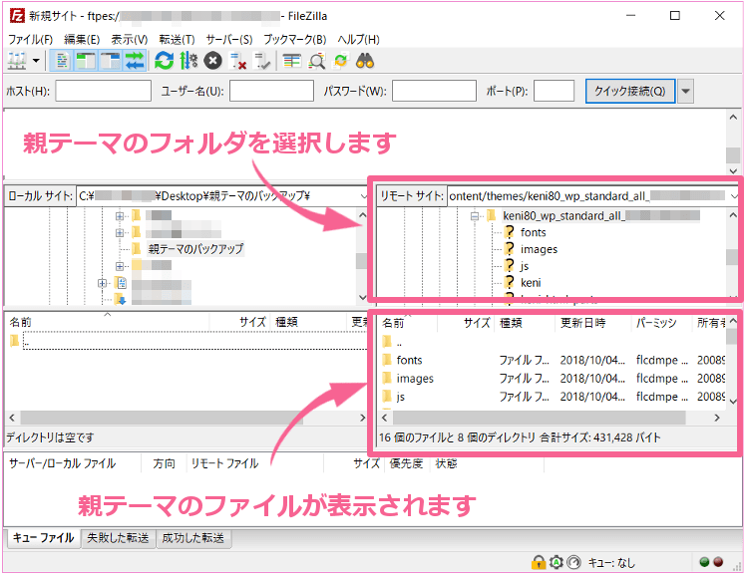Reconnect to last server icon
This screenshot has height=575, width=746.
pyautogui.click(x=261, y=61)
